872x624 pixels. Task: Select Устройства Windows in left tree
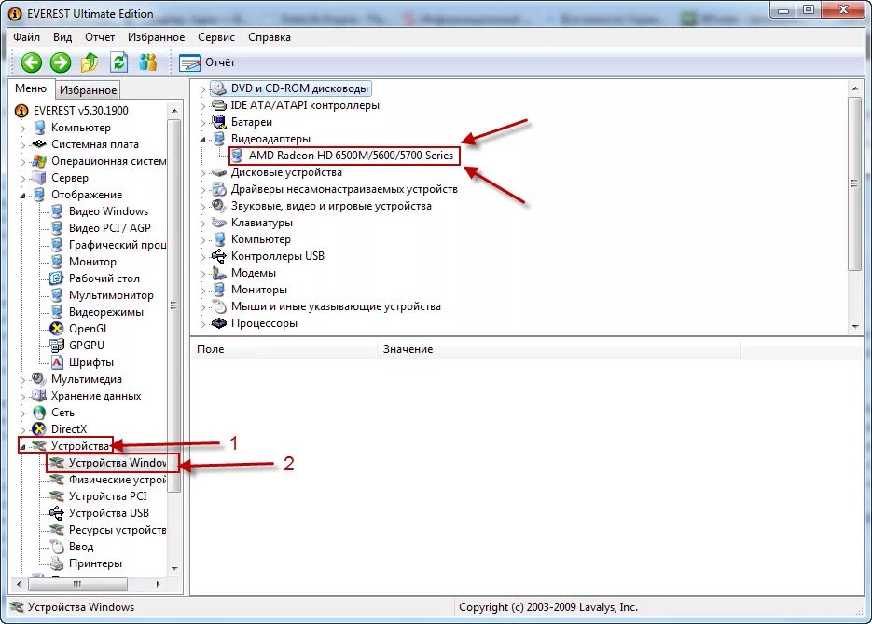coord(118,463)
